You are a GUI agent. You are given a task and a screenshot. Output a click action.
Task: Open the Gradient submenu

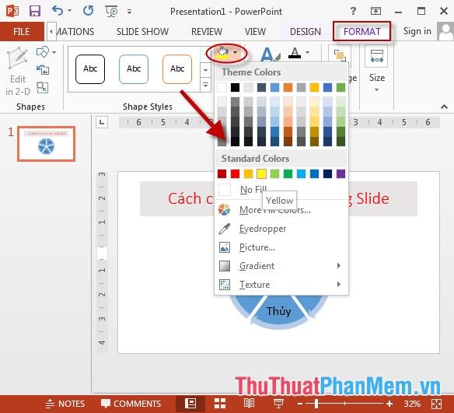[281, 266]
